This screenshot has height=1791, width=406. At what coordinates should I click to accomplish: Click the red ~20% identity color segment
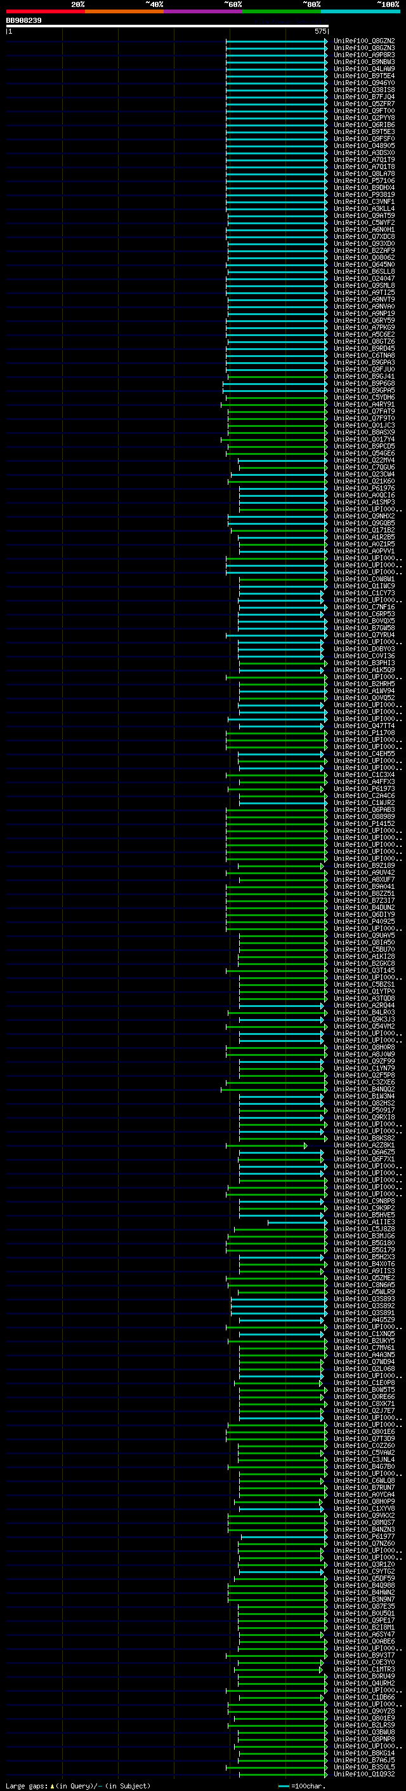click(x=45, y=11)
